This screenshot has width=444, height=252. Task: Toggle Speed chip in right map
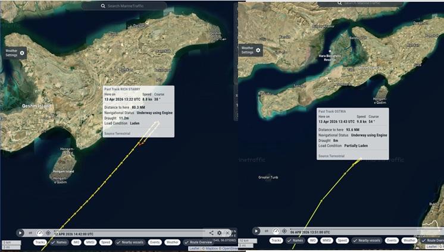coord(342,240)
